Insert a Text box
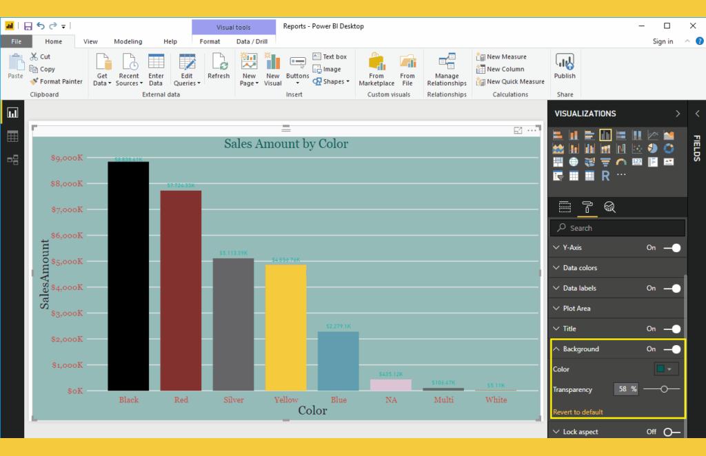This screenshot has height=456, width=706. (x=330, y=56)
